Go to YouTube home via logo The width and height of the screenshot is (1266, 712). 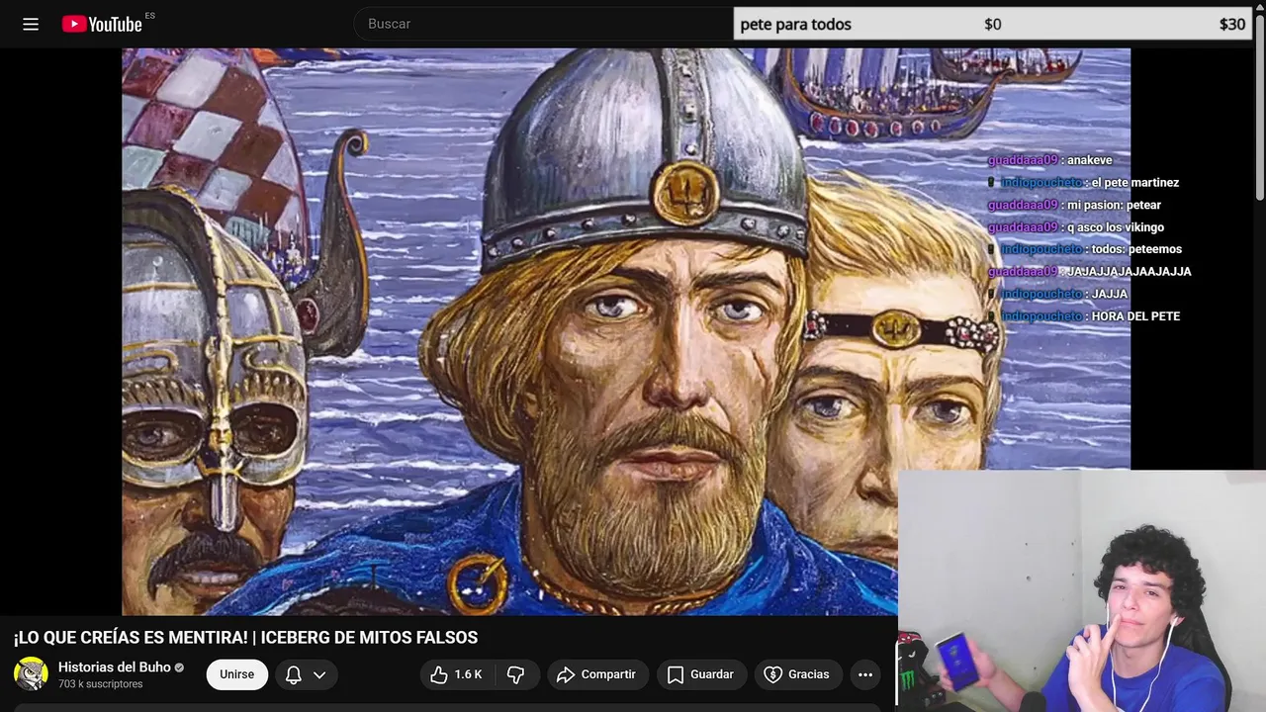[102, 24]
